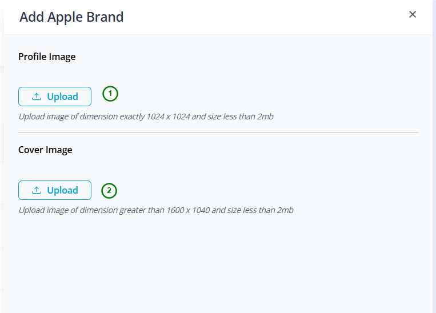
Task: Click the 1600 x 1040 dimension hint text
Action: pyautogui.click(x=156, y=210)
